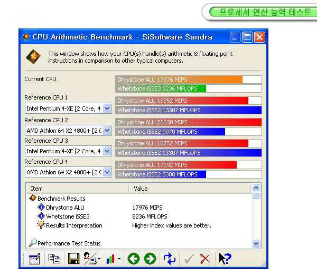Click the title bar application icon

click(26, 37)
